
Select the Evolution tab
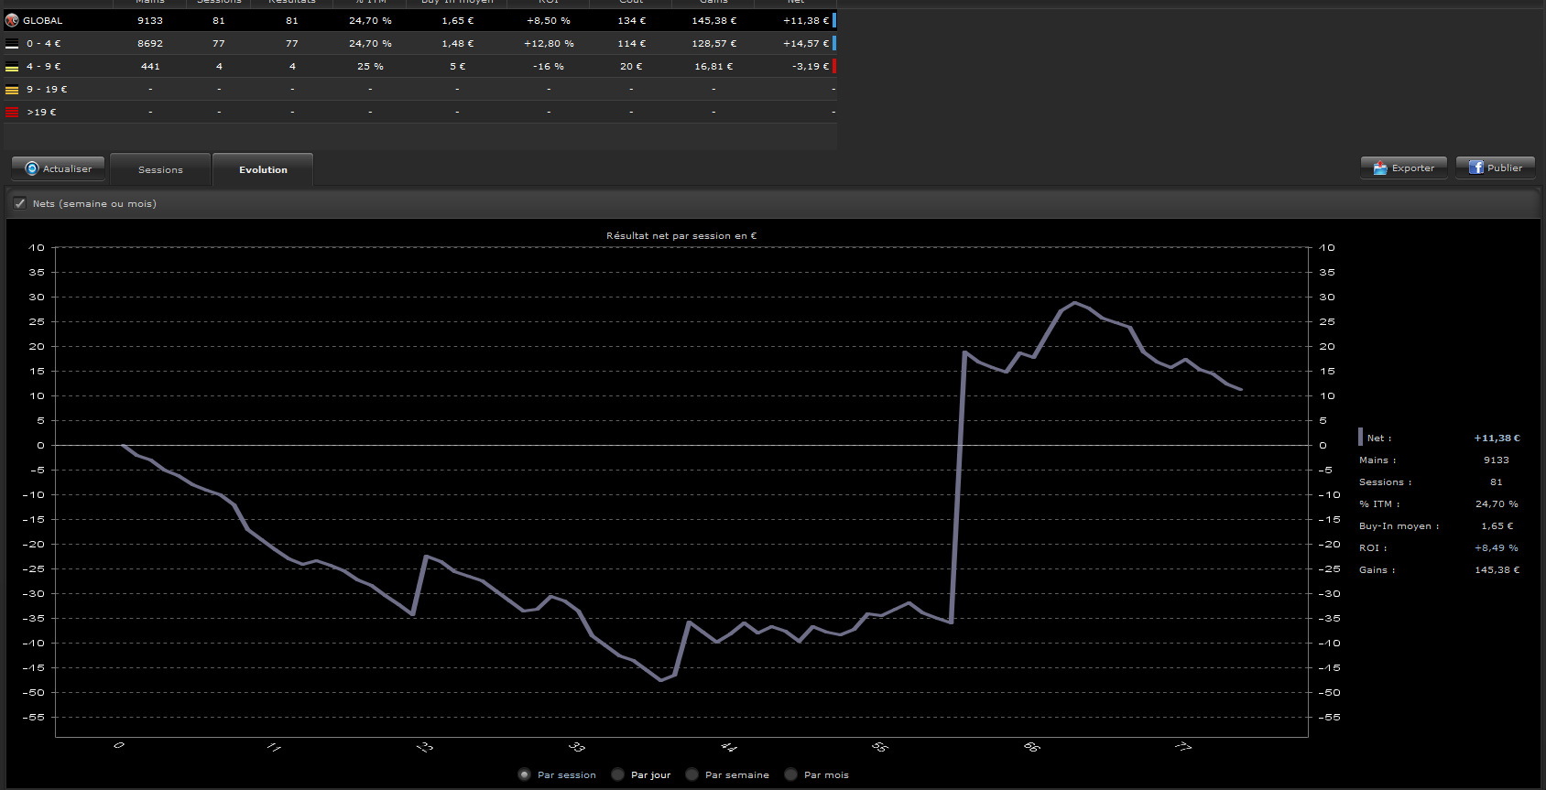[263, 169]
